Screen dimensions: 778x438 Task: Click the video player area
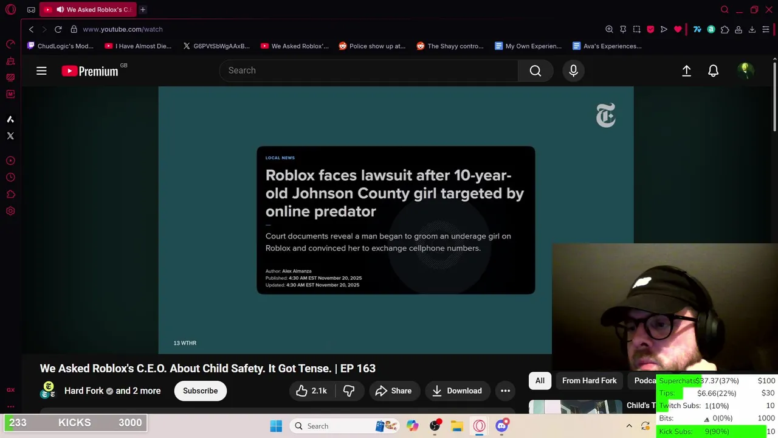(x=396, y=220)
